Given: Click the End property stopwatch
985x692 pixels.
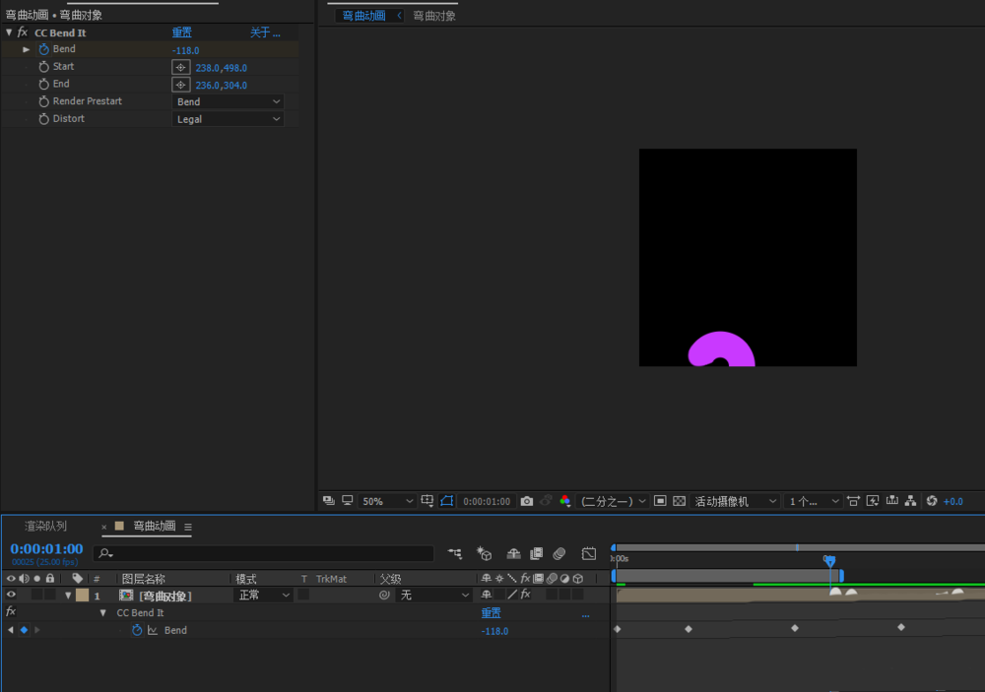Looking at the screenshot, I should [x=43, y=84].
